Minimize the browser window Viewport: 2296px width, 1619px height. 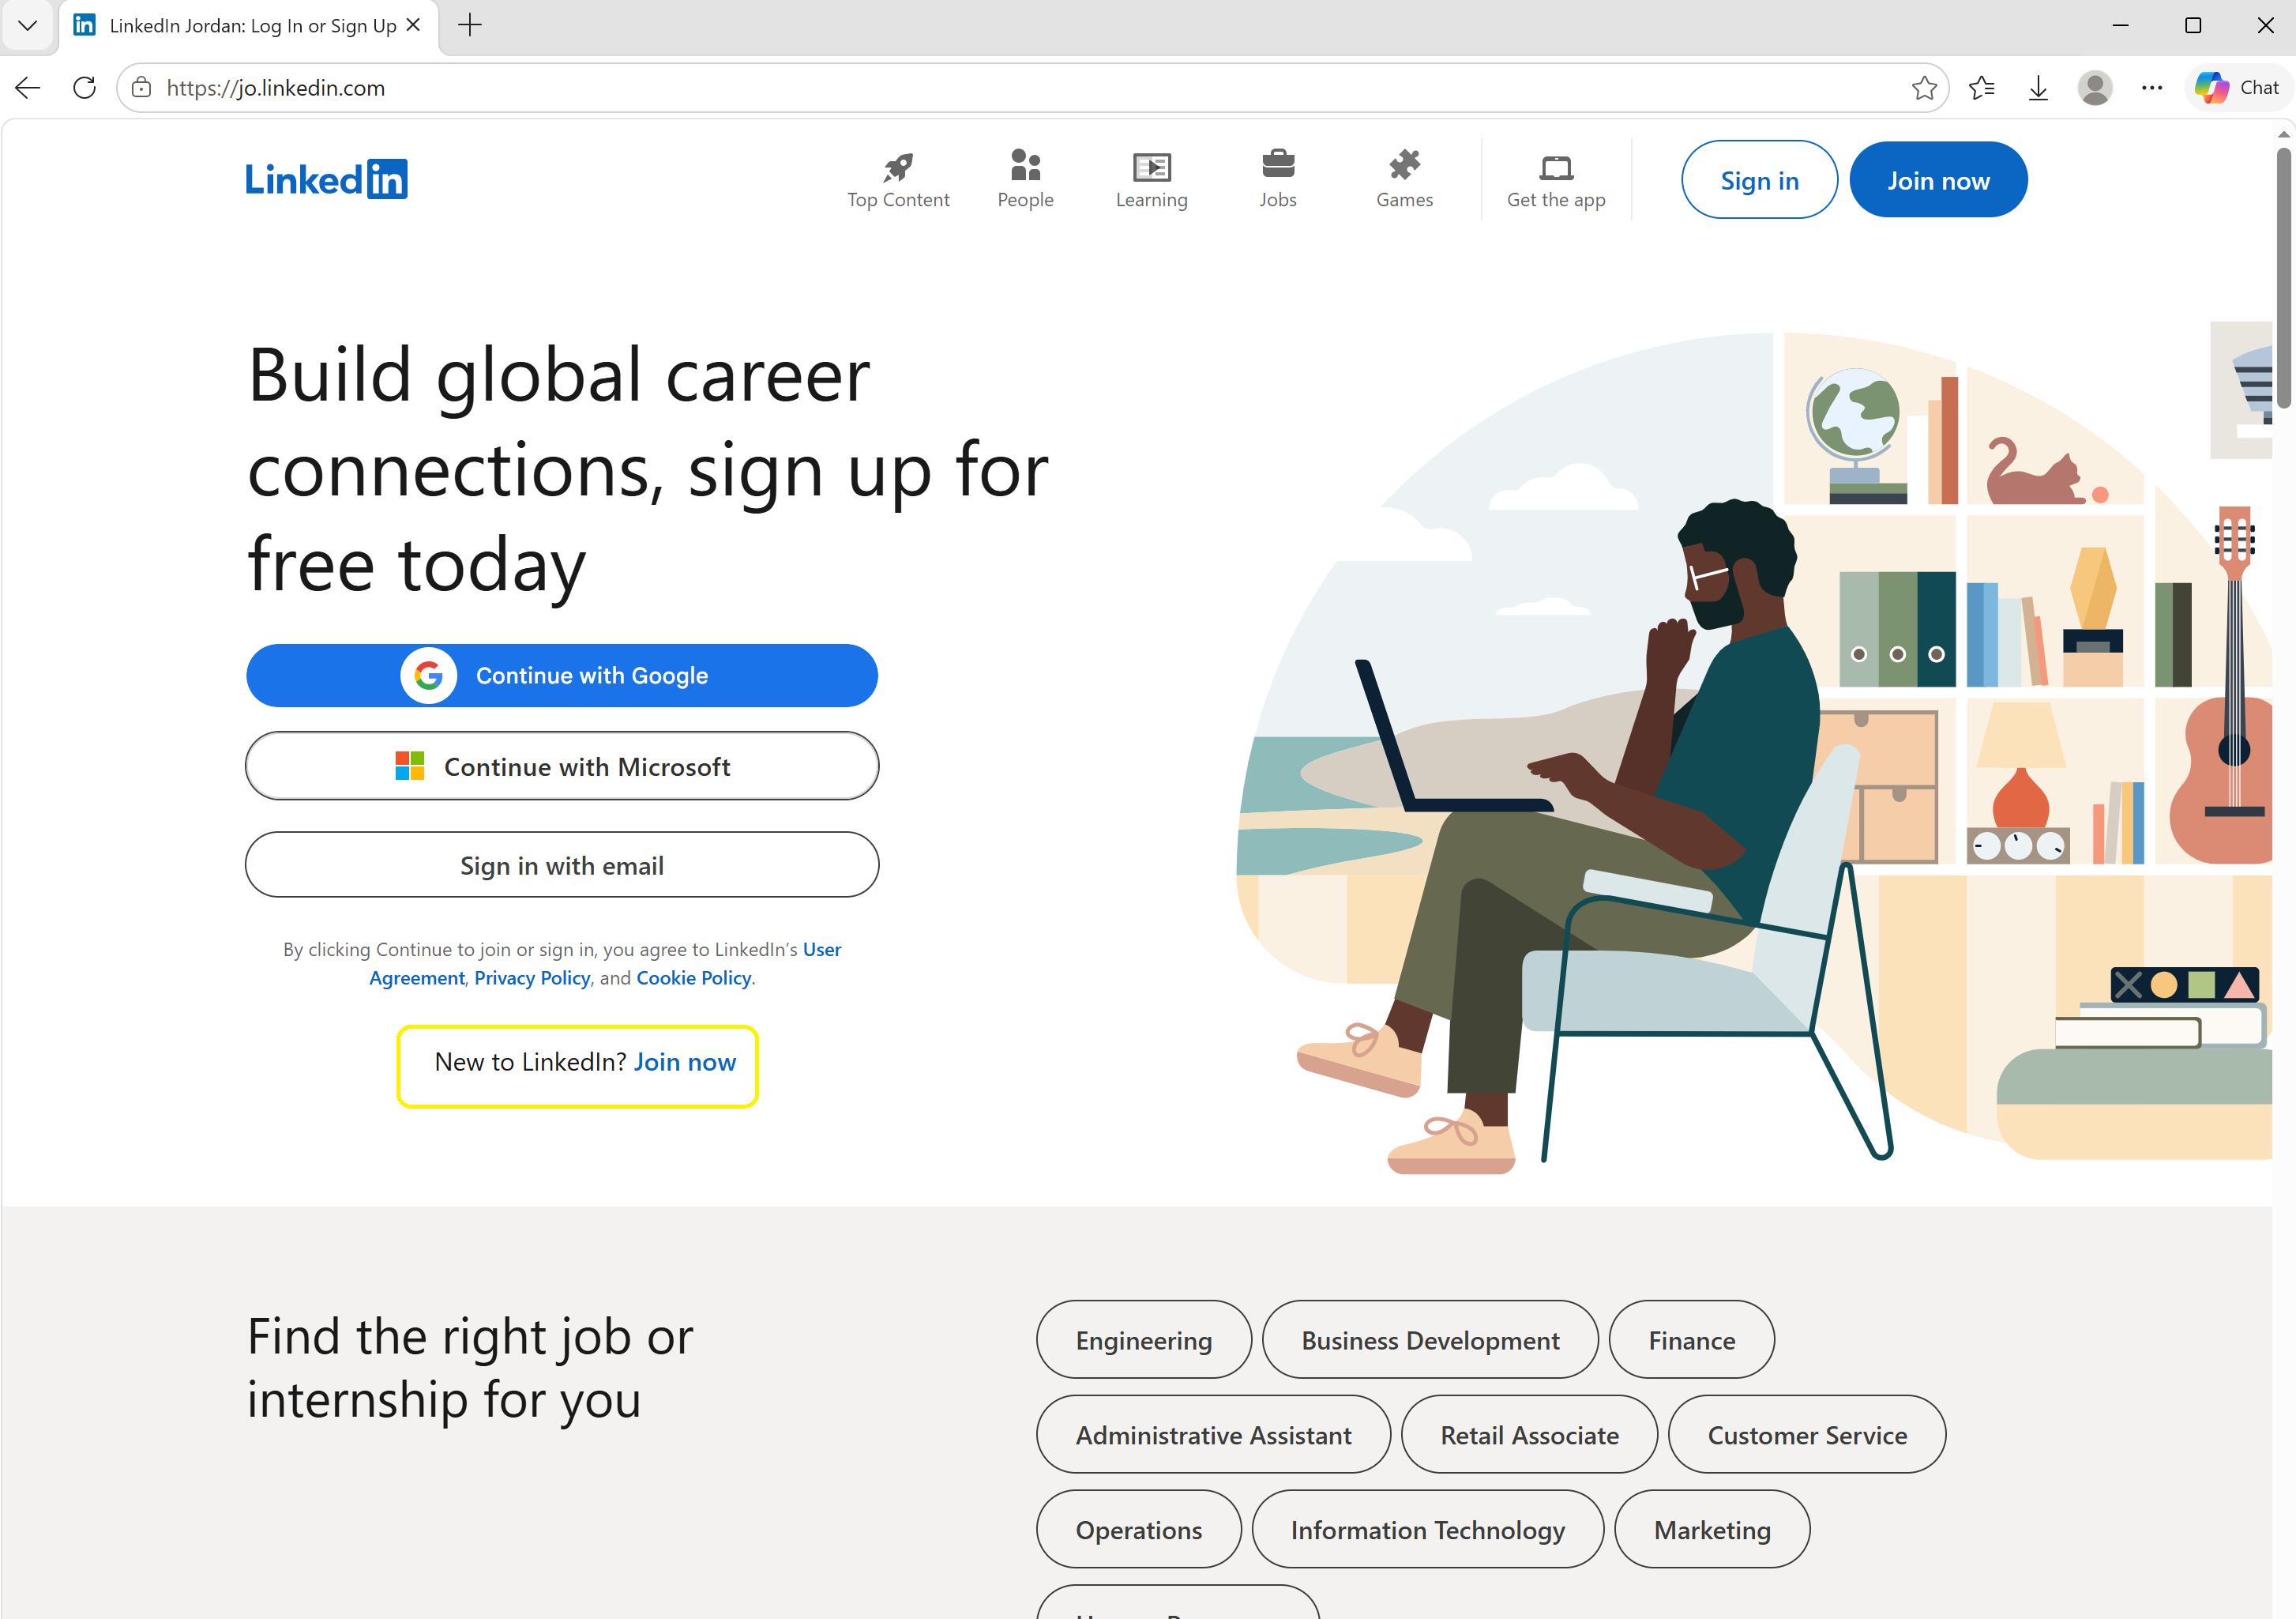click(x=2120, y=25)
